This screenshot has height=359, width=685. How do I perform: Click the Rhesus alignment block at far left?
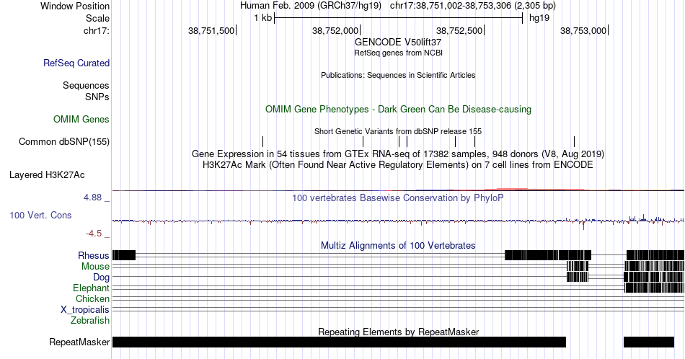pos(124,255)
